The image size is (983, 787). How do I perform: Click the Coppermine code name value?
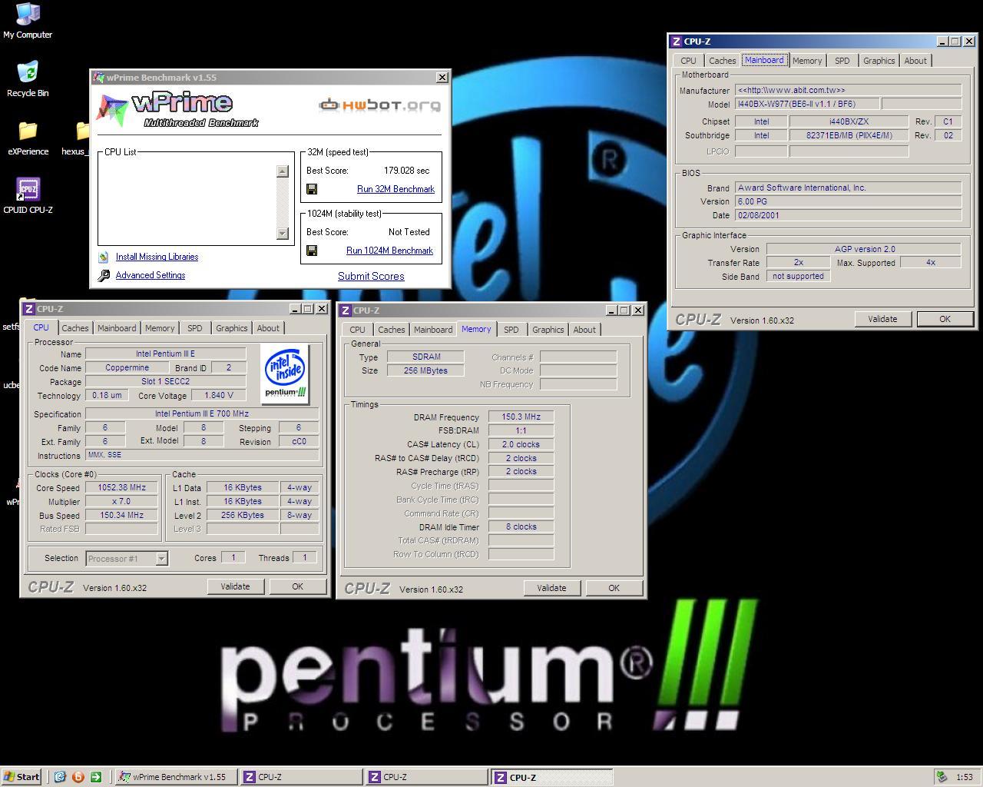127,367
